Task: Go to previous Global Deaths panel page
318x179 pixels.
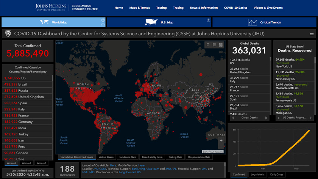Action: click(233, 118)
